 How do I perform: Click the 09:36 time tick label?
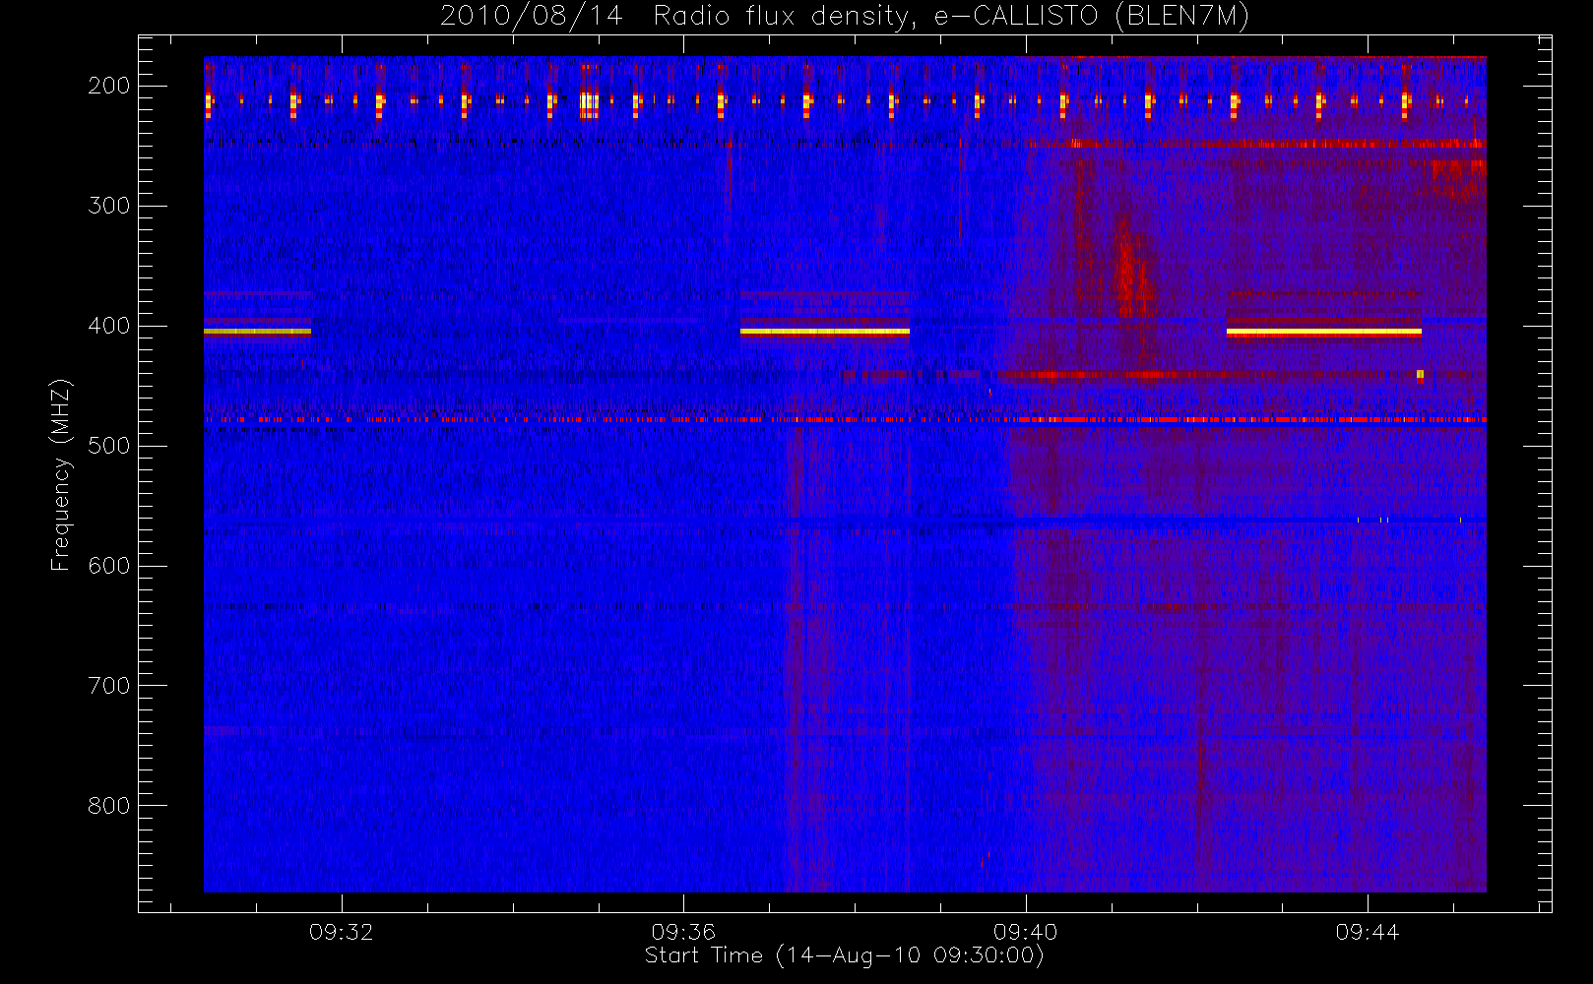tap(683, 932)
